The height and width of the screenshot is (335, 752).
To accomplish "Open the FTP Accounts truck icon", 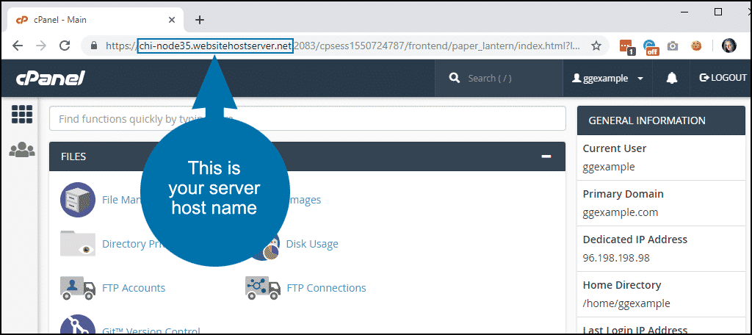I will [x=77, y=288].
